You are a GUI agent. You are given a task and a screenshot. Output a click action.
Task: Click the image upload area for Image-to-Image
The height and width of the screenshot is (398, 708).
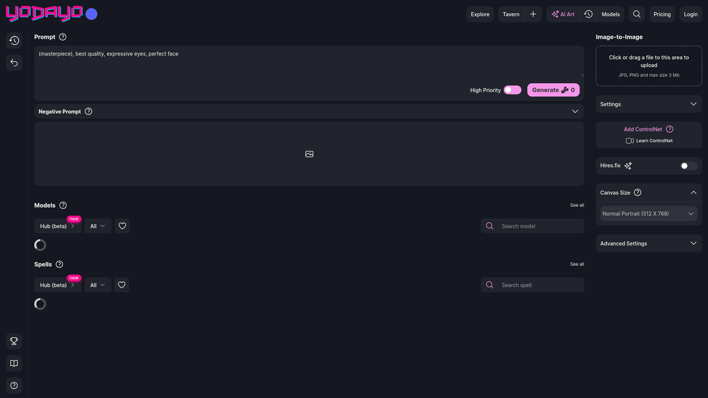[x=648, y=65]
